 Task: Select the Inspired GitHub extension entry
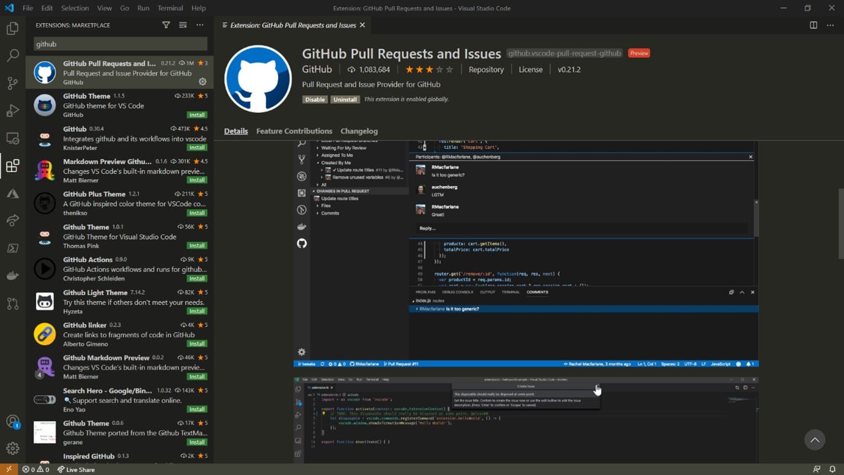[x=119, y=457]
